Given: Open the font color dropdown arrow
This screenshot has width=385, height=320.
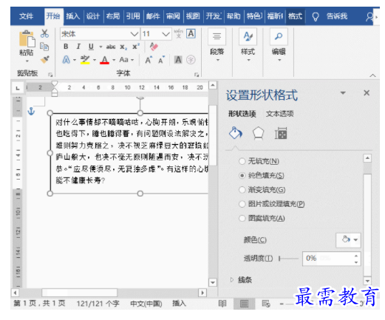Looking at the screenshot, I should click(114, 60).
